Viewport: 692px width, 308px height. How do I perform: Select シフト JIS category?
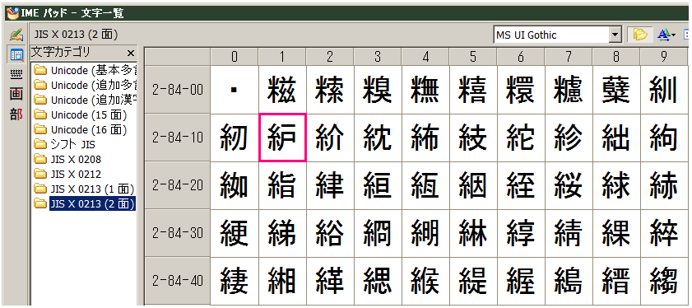tap(65, 144)
